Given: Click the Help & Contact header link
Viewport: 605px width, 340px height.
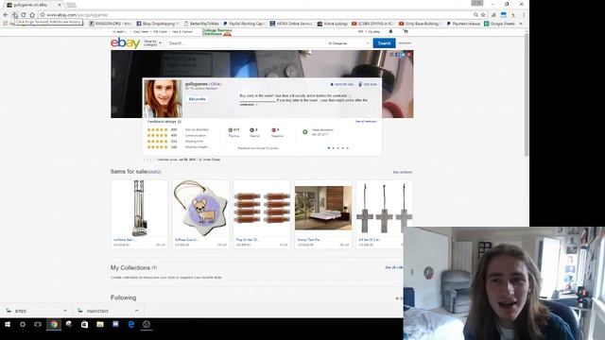Looking at the screenshot, I should coord(182,31).
